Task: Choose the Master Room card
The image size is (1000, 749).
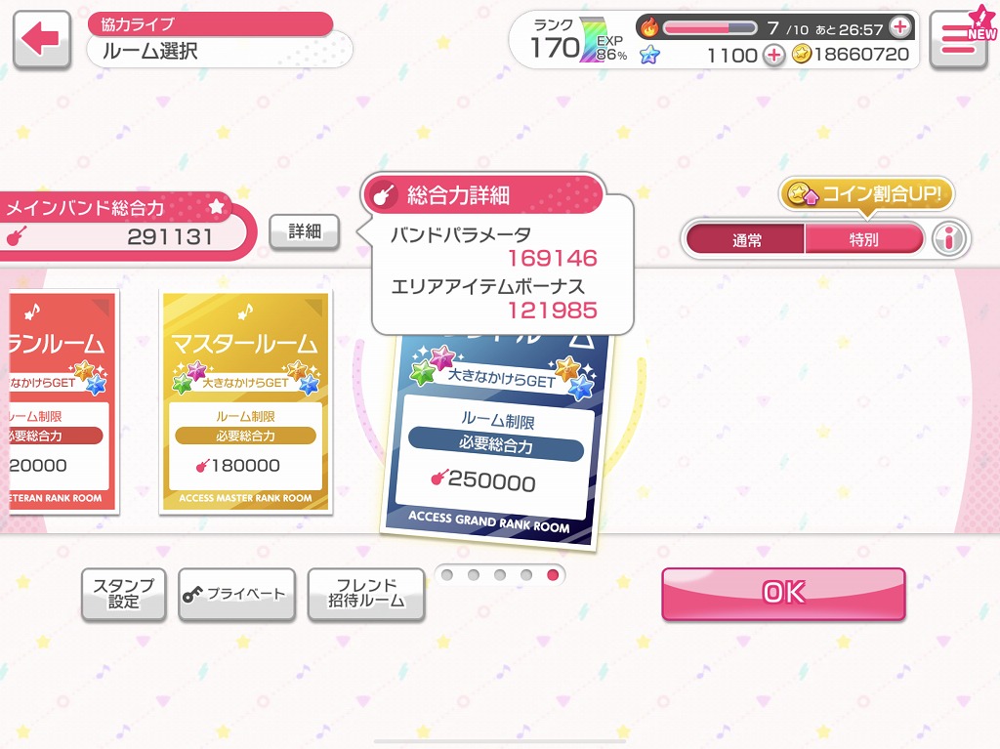Action: point(245,402)
